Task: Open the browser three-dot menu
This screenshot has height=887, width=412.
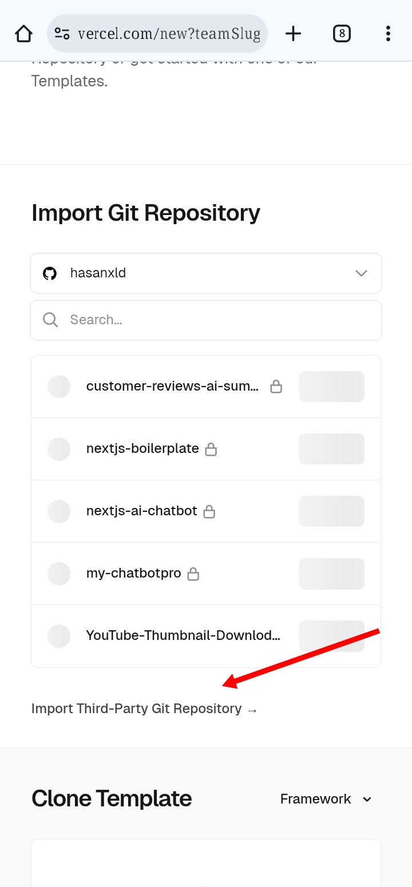Action: pos(388,34)
